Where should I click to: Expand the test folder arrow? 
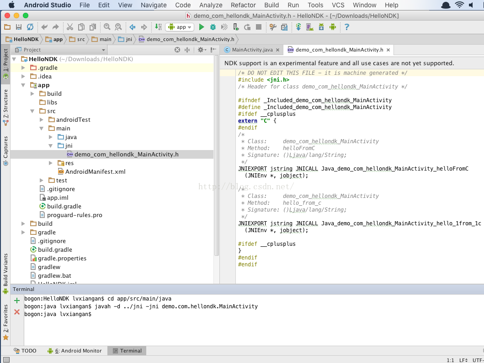(42, 180)
